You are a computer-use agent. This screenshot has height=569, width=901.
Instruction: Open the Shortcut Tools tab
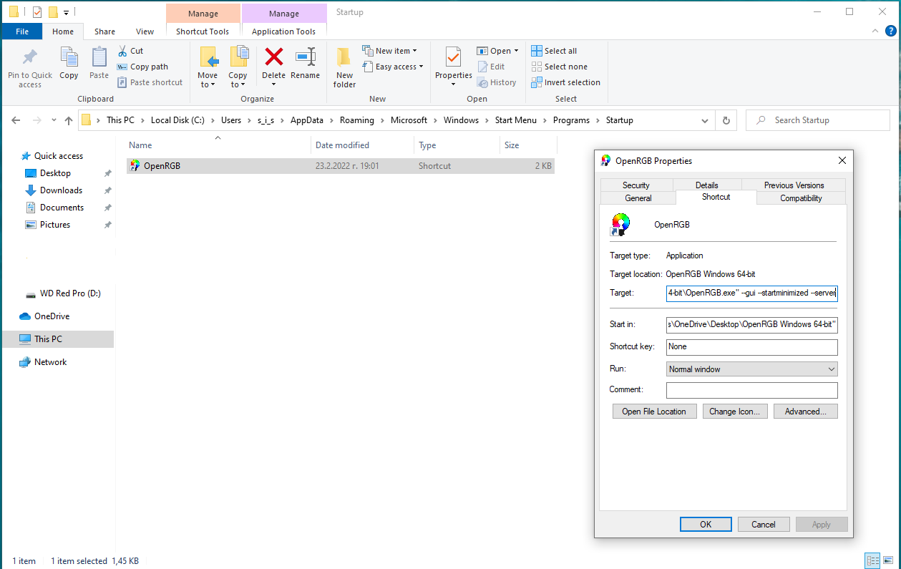tap(203, 31)
